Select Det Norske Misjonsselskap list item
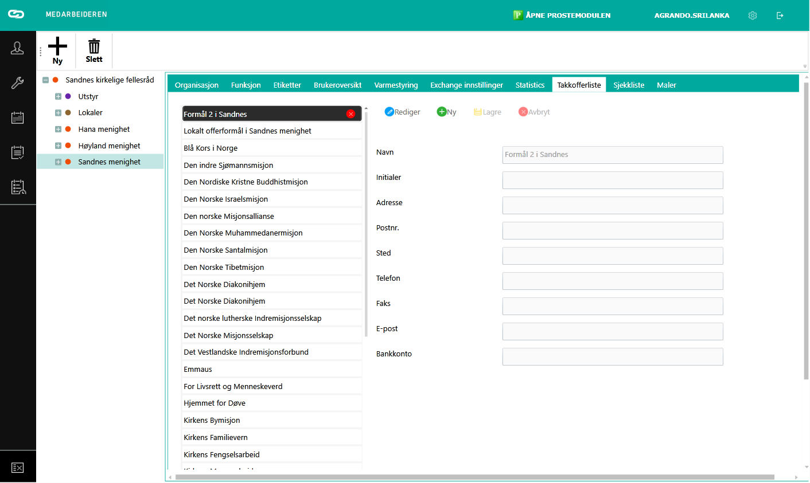This screenshot has width=810, height=483. click(272, 336)
